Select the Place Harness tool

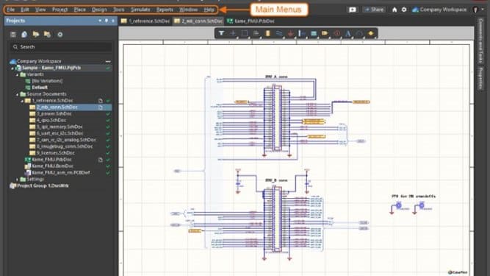tap(302, 33)
